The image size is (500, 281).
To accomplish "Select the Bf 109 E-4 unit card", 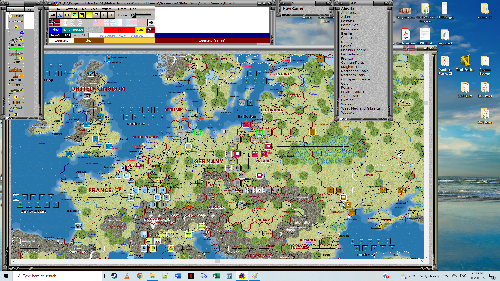I will pyautogui.click(x=16, y=108).
